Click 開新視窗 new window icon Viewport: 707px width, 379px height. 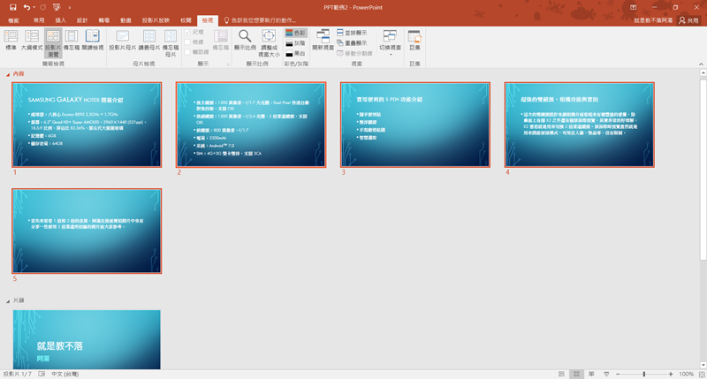323,41
